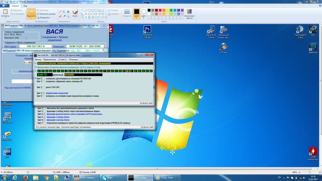The image size is (322, 181).
Task: Select the Eraser tool
Action: (60, 16)
